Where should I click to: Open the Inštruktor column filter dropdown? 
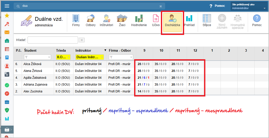90,57
